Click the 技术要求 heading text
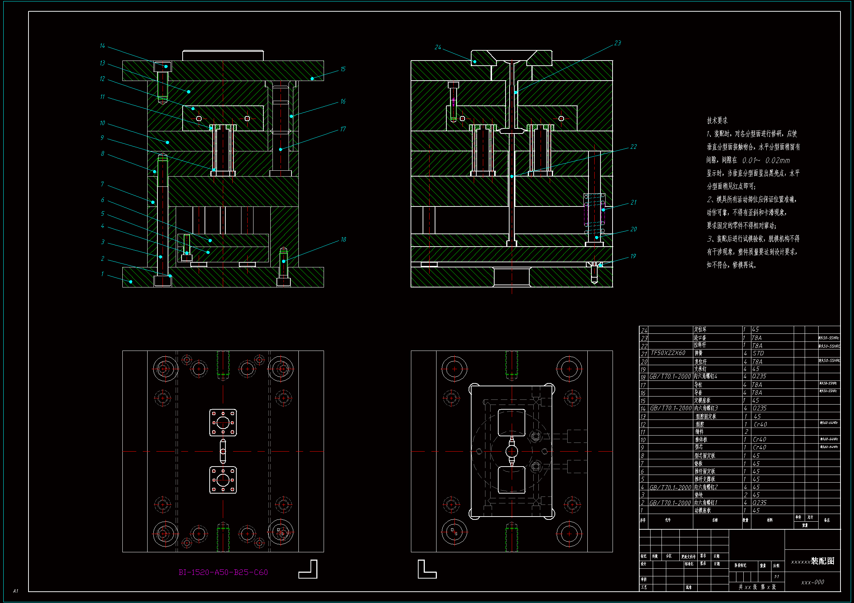Viewport: 854px width, 603px height. (717, 120)
